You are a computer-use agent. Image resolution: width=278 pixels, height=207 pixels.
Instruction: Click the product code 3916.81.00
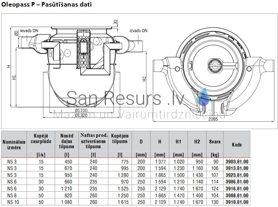point(237,189)
